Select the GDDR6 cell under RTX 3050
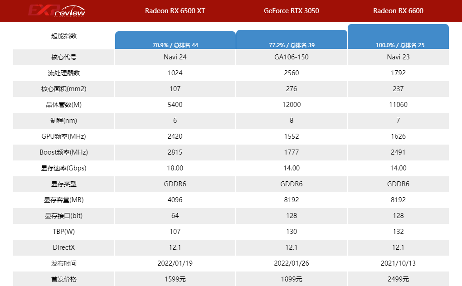 [x=292, y=184]
